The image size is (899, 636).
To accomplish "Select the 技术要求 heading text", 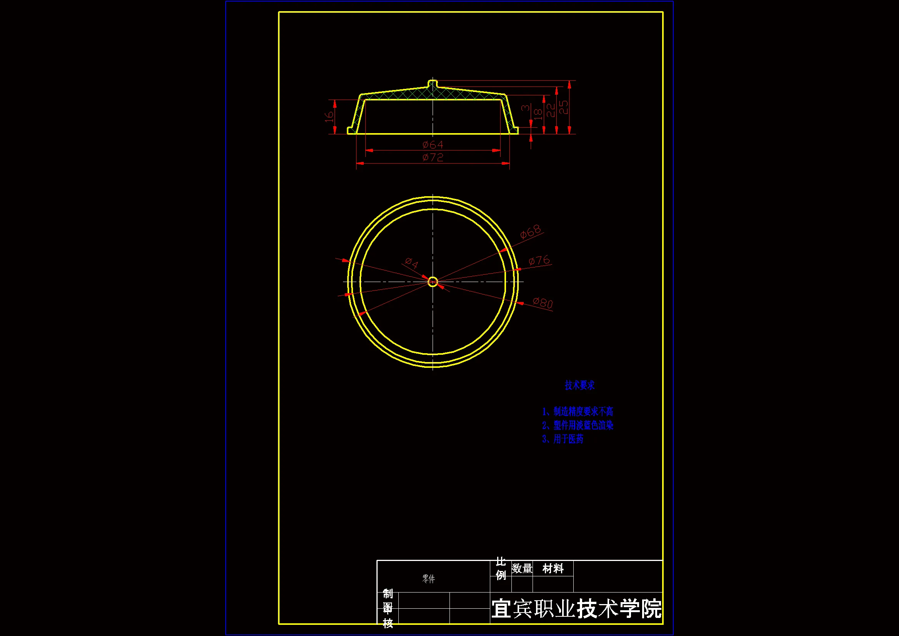I will (x=579, y=385).
